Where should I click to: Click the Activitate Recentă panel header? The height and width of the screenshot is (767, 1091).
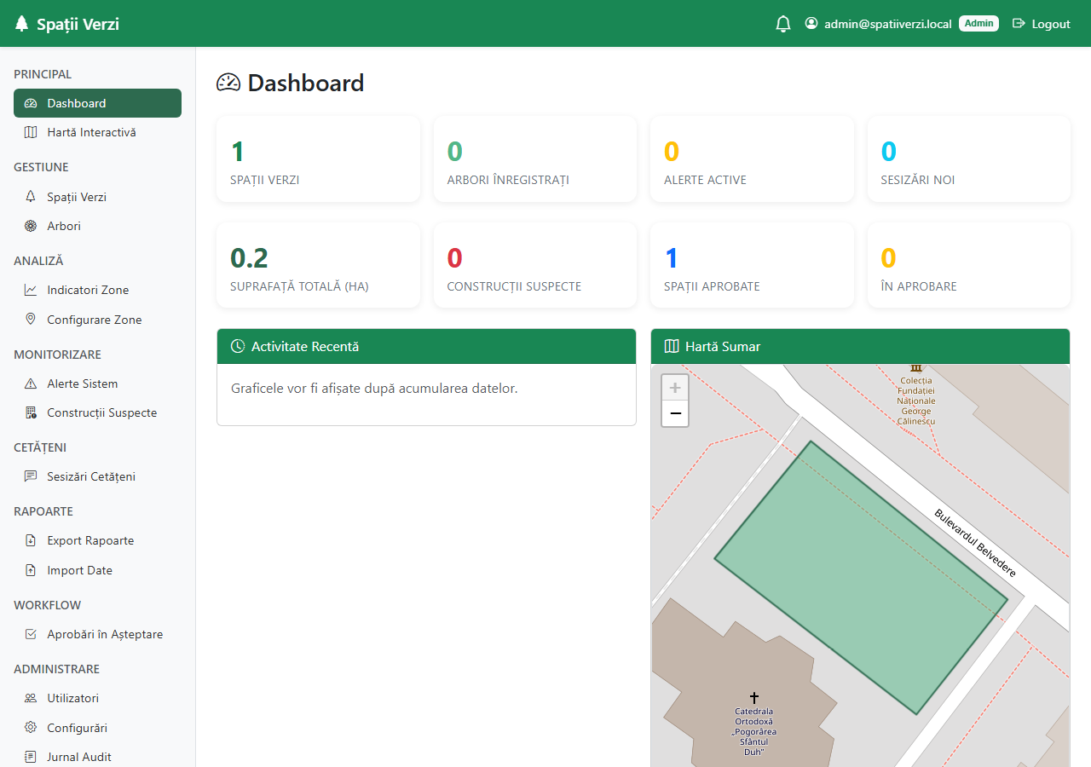click(x=426, y=347)
